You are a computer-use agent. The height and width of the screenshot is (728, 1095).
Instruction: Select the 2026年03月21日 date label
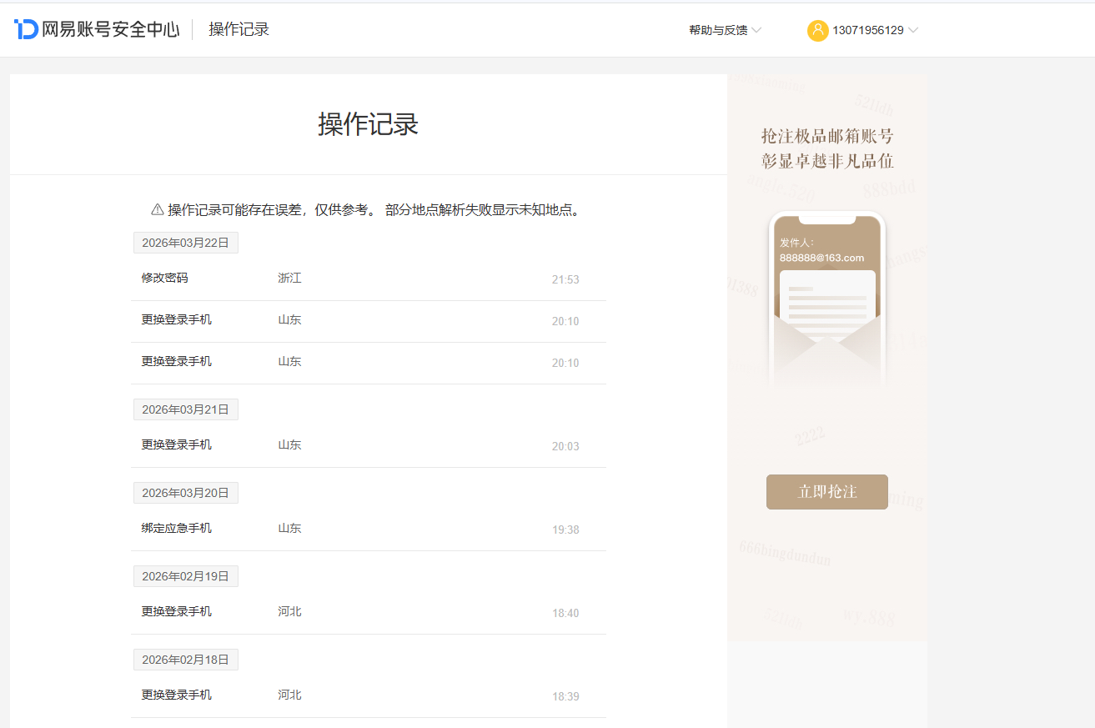[x=186, y=409]
